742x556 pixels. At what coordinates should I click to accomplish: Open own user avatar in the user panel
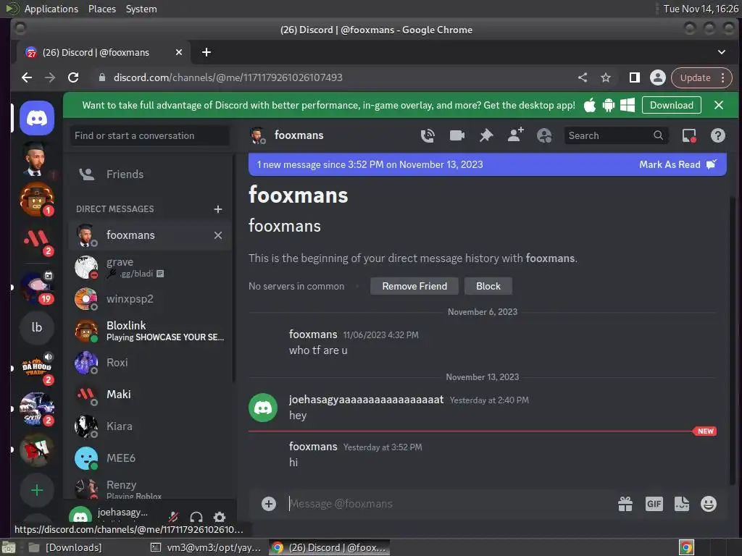(x=80, y=515)
